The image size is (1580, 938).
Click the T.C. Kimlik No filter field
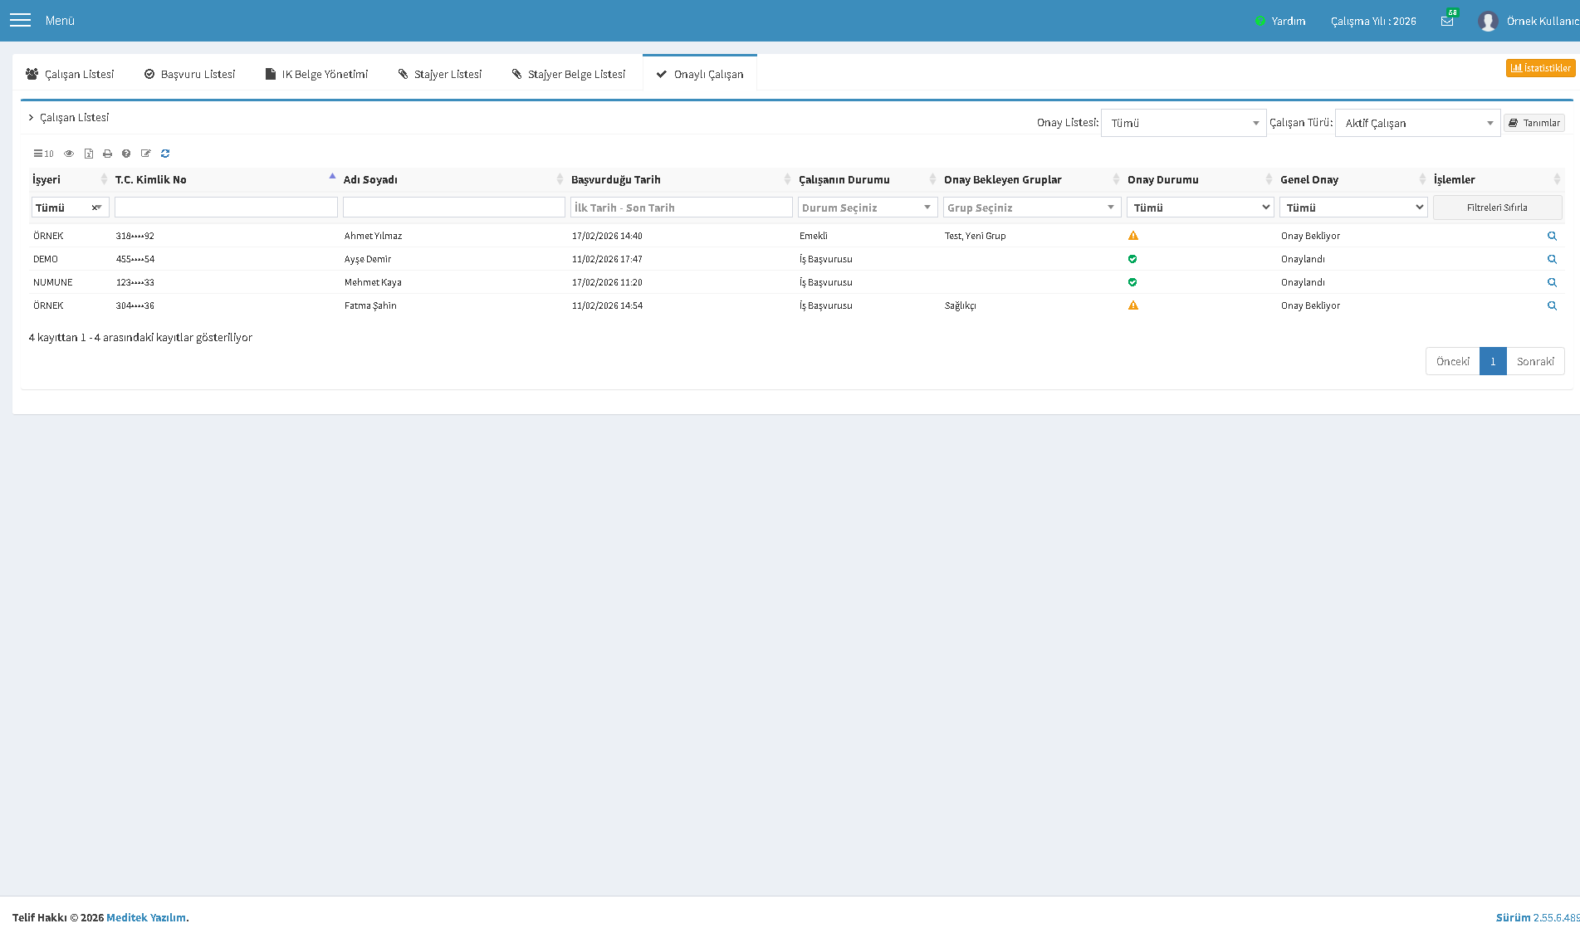[226, 208]
